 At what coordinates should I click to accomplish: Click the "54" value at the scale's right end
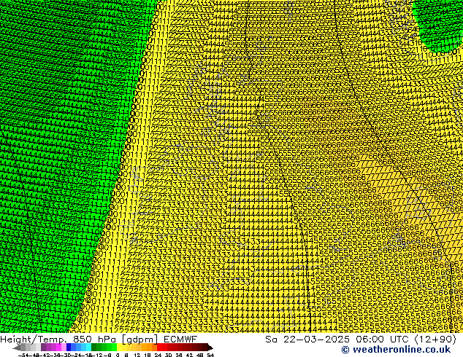[x=210, y=355]
